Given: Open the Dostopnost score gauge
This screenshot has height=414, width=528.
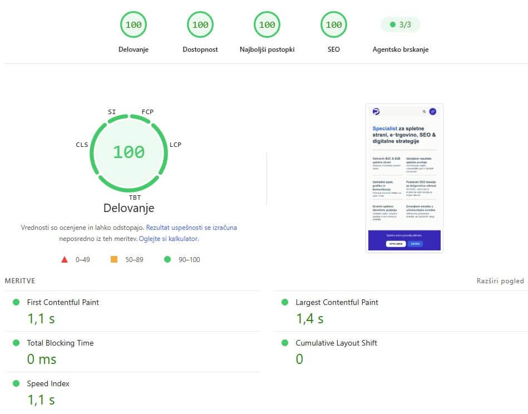Looking at the screenshot, I should pyautogui.click(x=200, y=24).
